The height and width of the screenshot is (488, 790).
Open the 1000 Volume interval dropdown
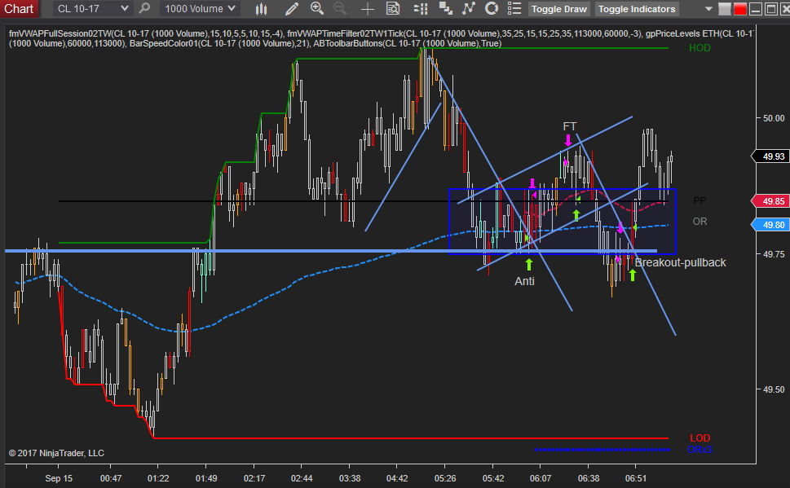(x=200, y=9)
